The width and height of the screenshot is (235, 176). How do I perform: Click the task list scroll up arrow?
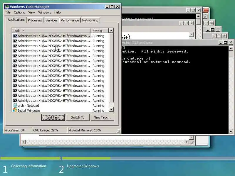[x=111, y=31]
